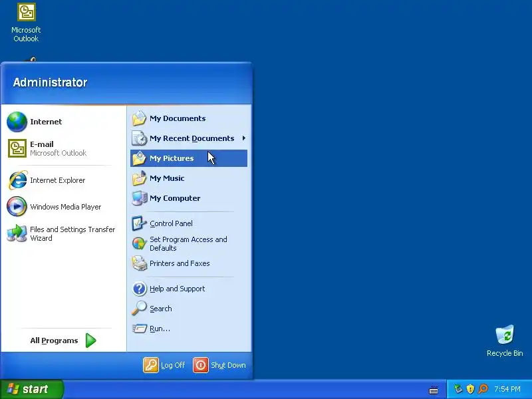This screenshot has width=532, height=399.
Task: Click the Run dialog icon
Action: point(139,329)
